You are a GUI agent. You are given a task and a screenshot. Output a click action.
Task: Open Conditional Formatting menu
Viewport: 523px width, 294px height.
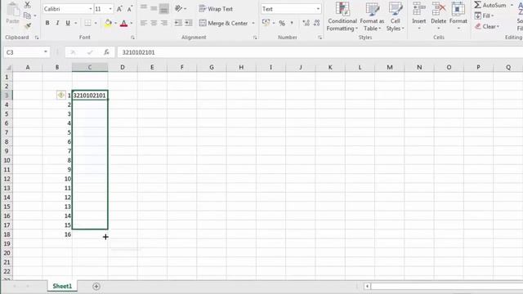[x=342, y=16]
